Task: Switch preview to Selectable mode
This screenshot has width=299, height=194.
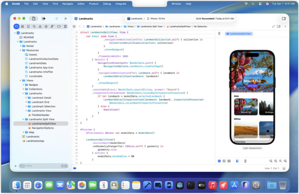Action: [x=224, y=161]
